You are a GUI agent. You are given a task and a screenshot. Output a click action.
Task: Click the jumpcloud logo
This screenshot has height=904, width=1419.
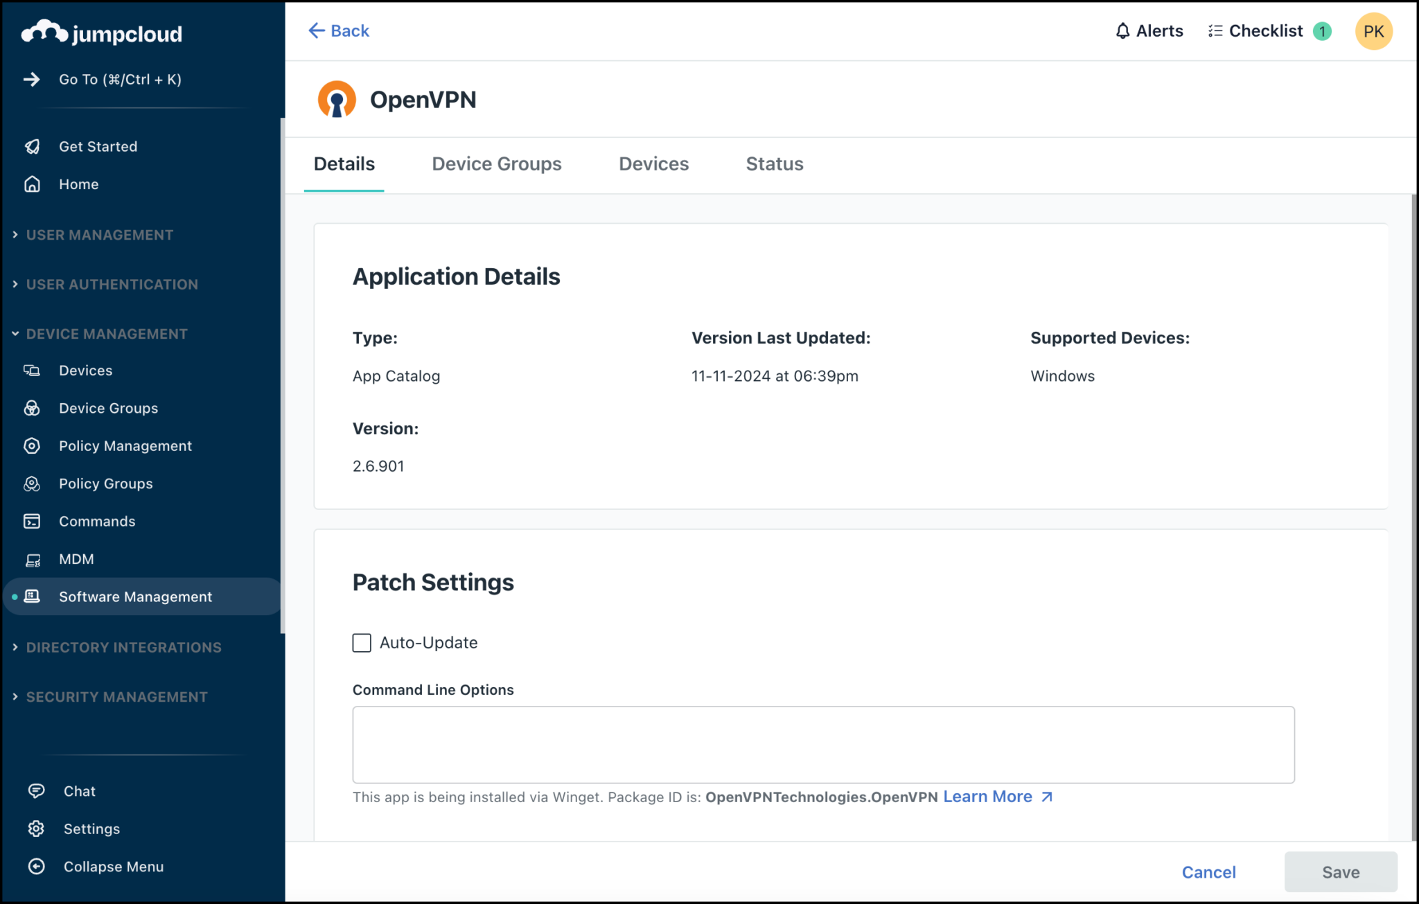click(x=101, y=32)
